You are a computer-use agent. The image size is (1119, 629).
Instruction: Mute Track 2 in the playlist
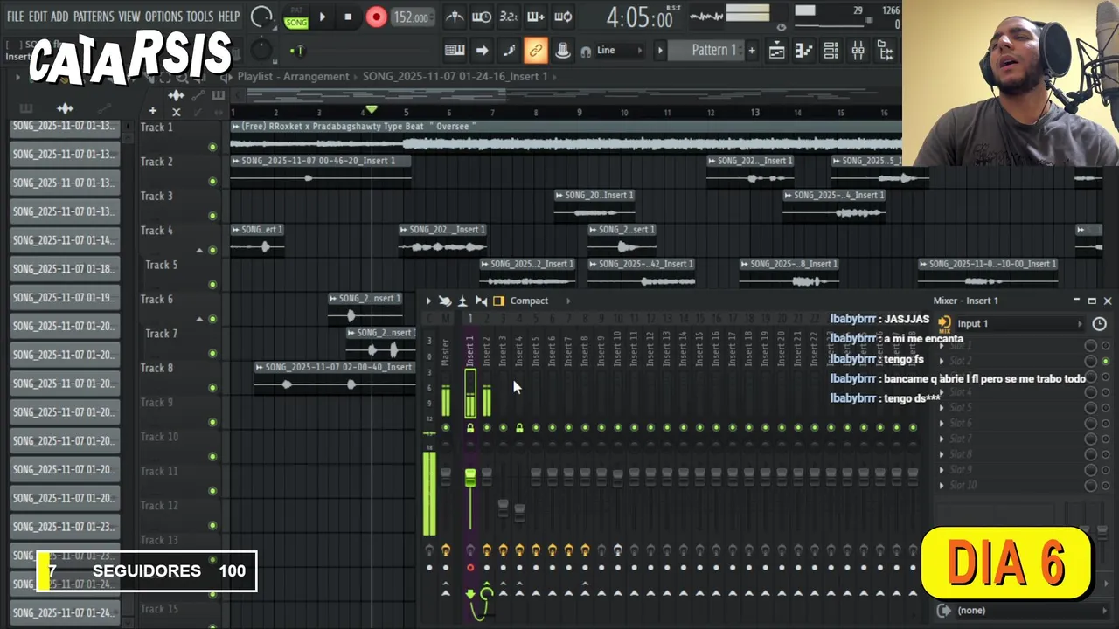click(212, 182)
